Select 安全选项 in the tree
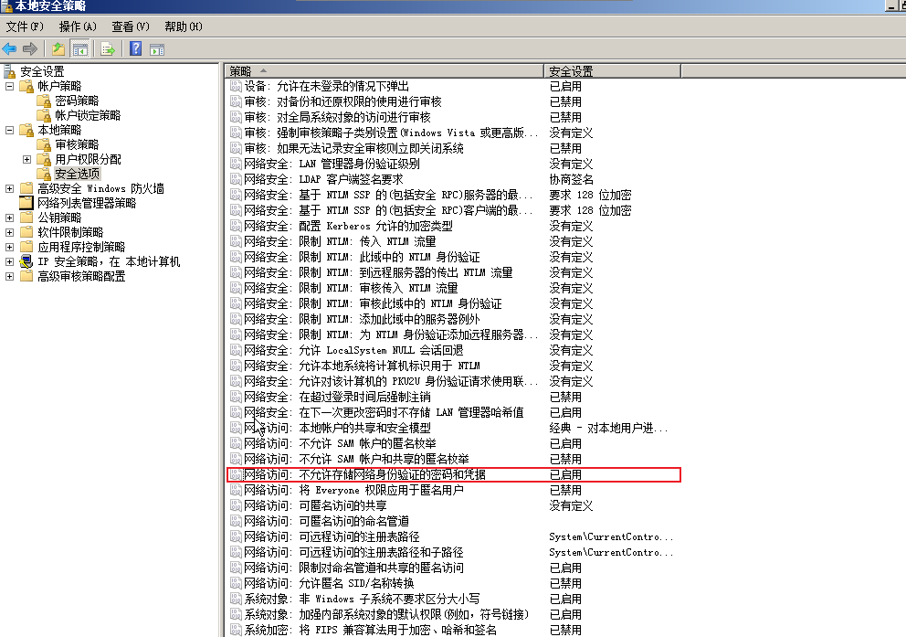 point(77,174)
